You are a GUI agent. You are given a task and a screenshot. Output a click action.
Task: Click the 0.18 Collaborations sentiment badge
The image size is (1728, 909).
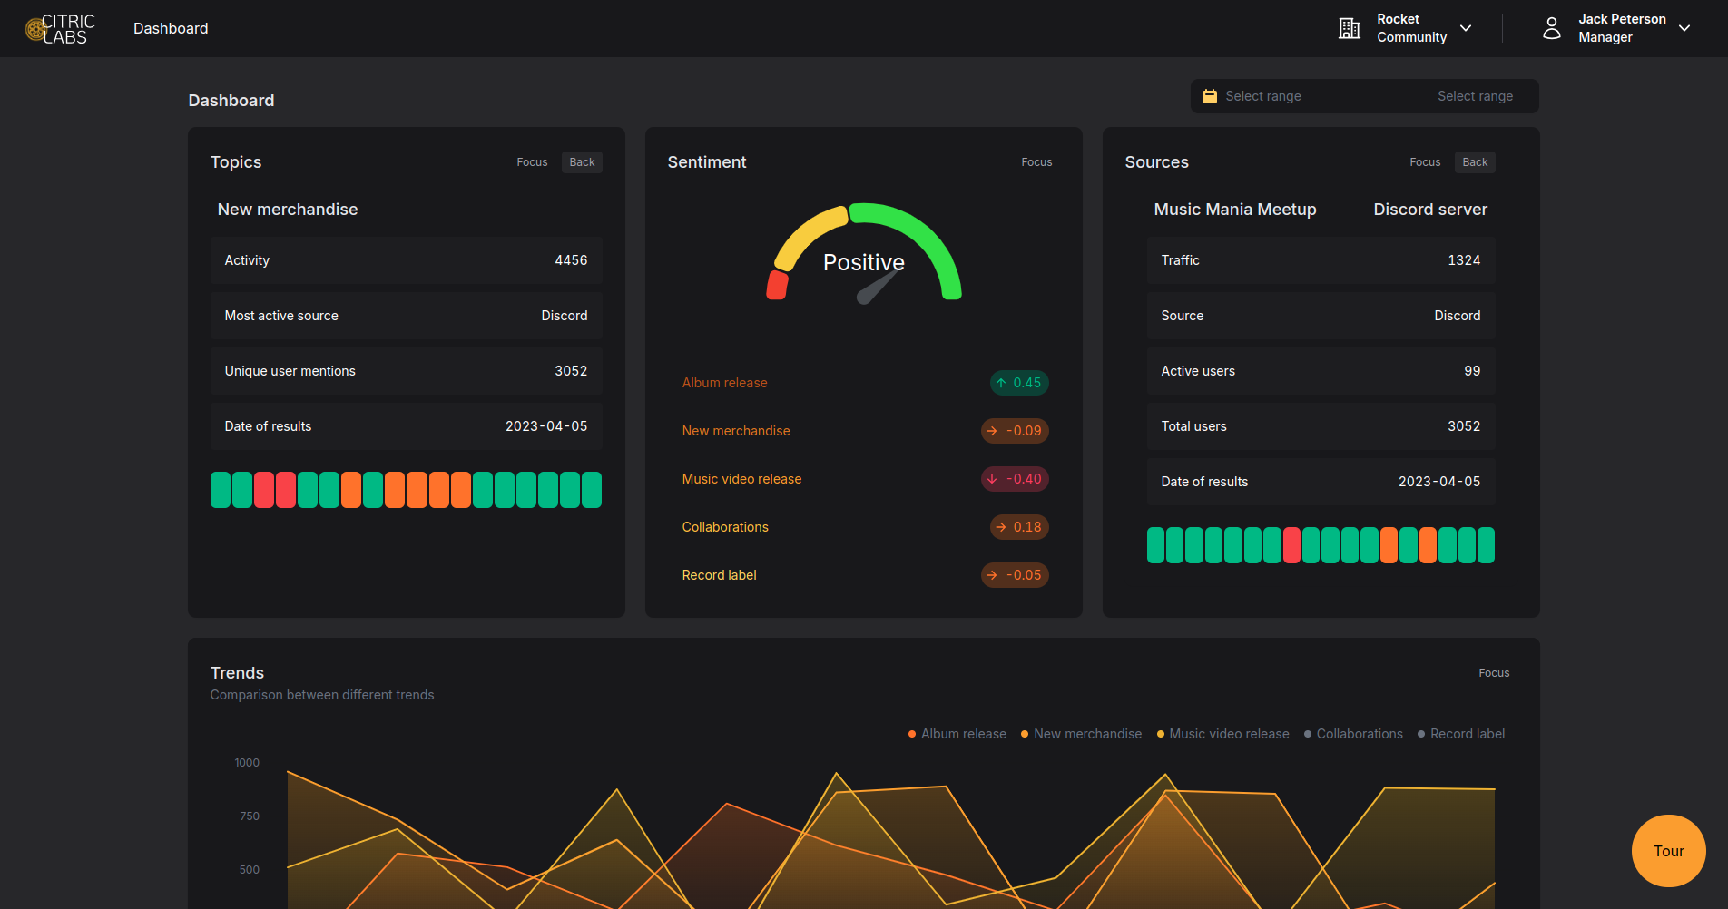[x=1018, y=527]
